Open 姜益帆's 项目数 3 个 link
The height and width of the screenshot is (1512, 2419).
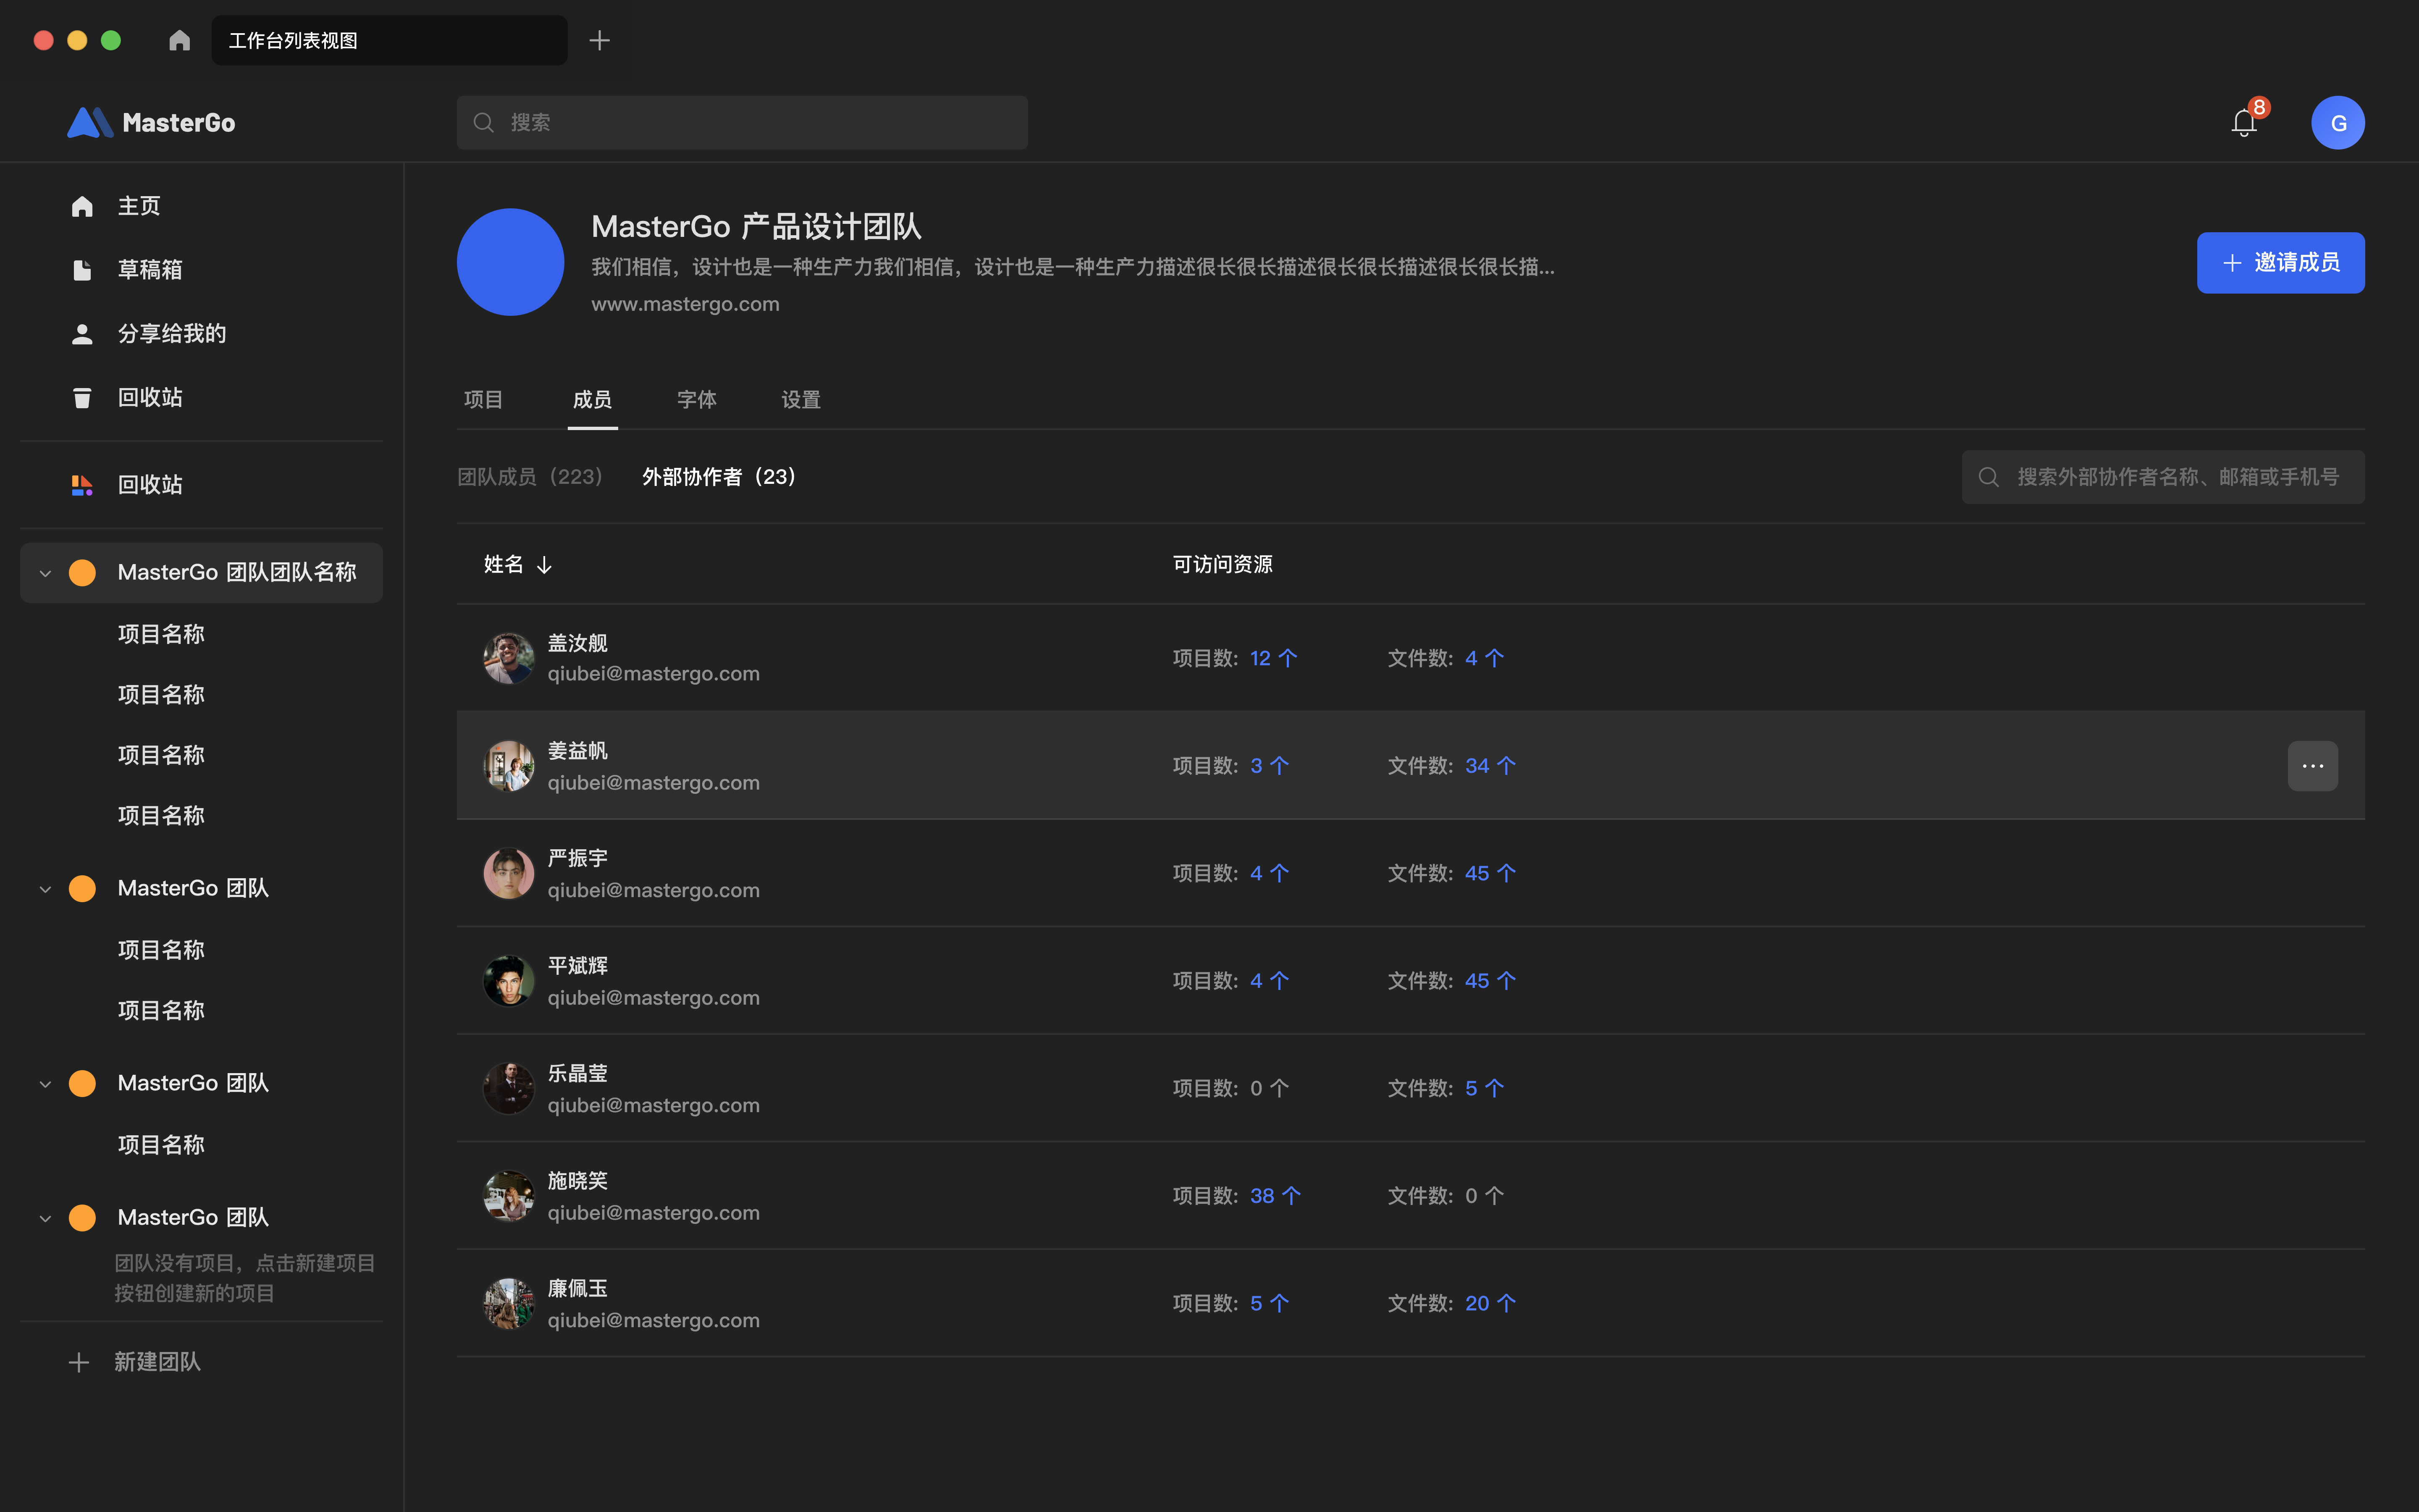(x=1270, y=766)
